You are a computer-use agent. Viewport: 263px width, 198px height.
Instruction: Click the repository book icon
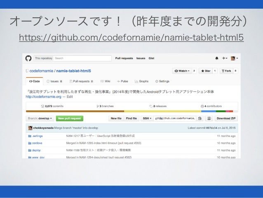tap(27, 71)
